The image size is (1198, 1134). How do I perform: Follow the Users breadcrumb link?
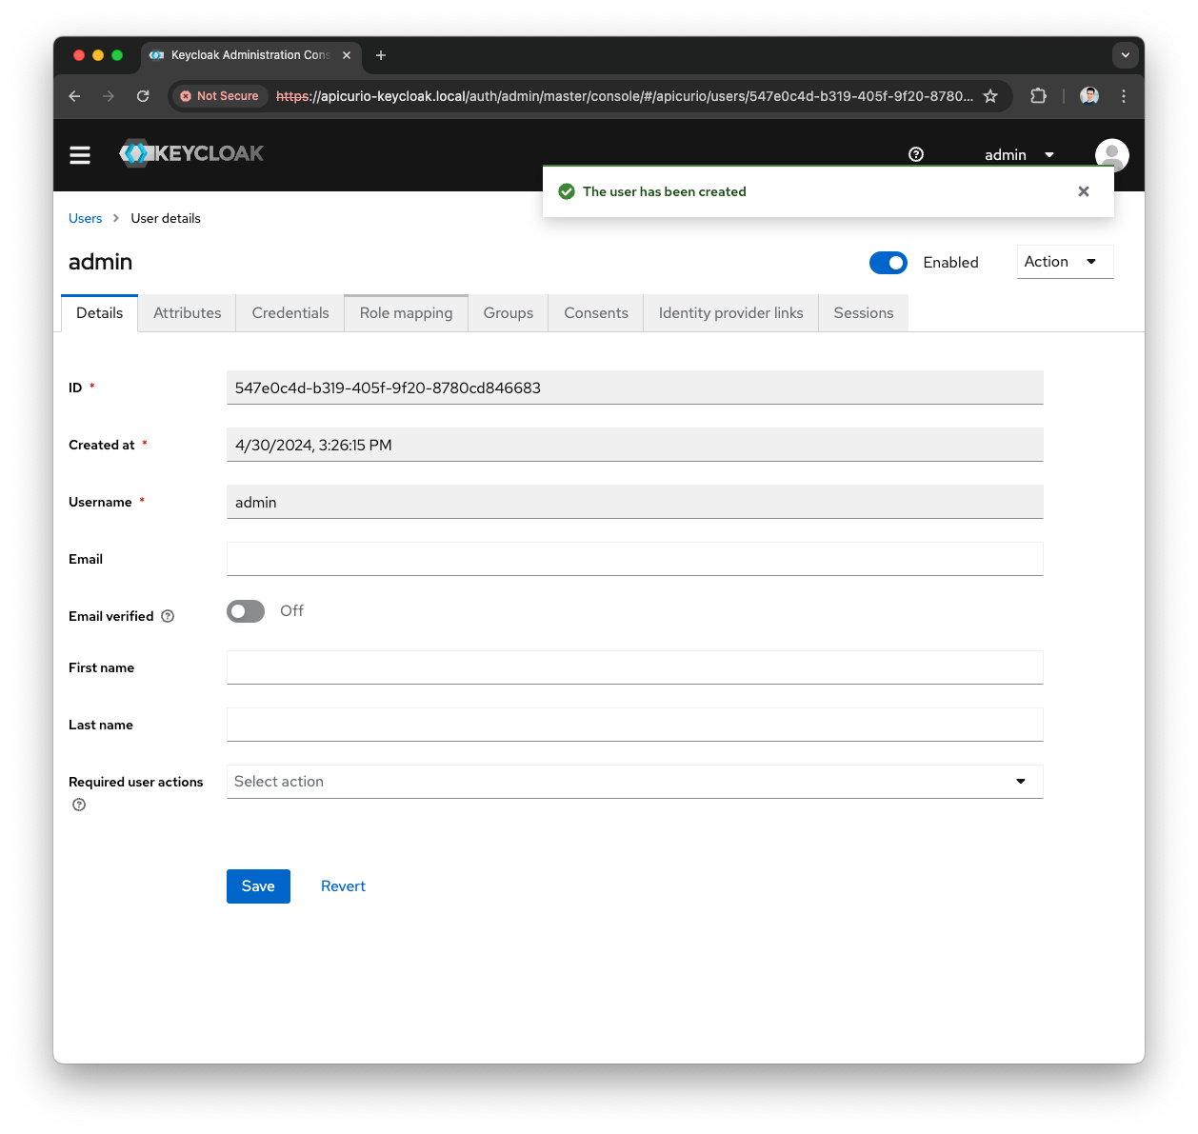click(x=85, y=218)
